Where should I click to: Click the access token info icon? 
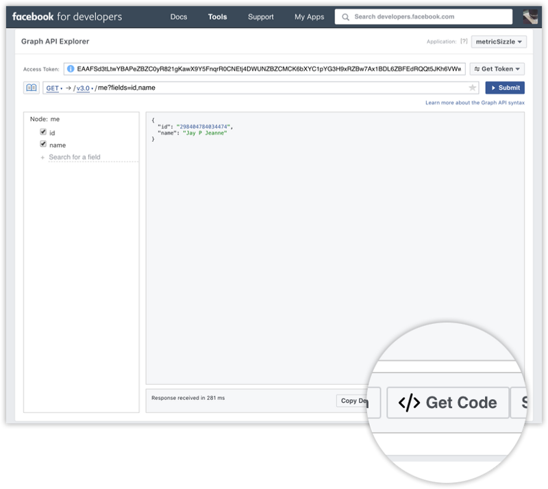pos(71,69)
